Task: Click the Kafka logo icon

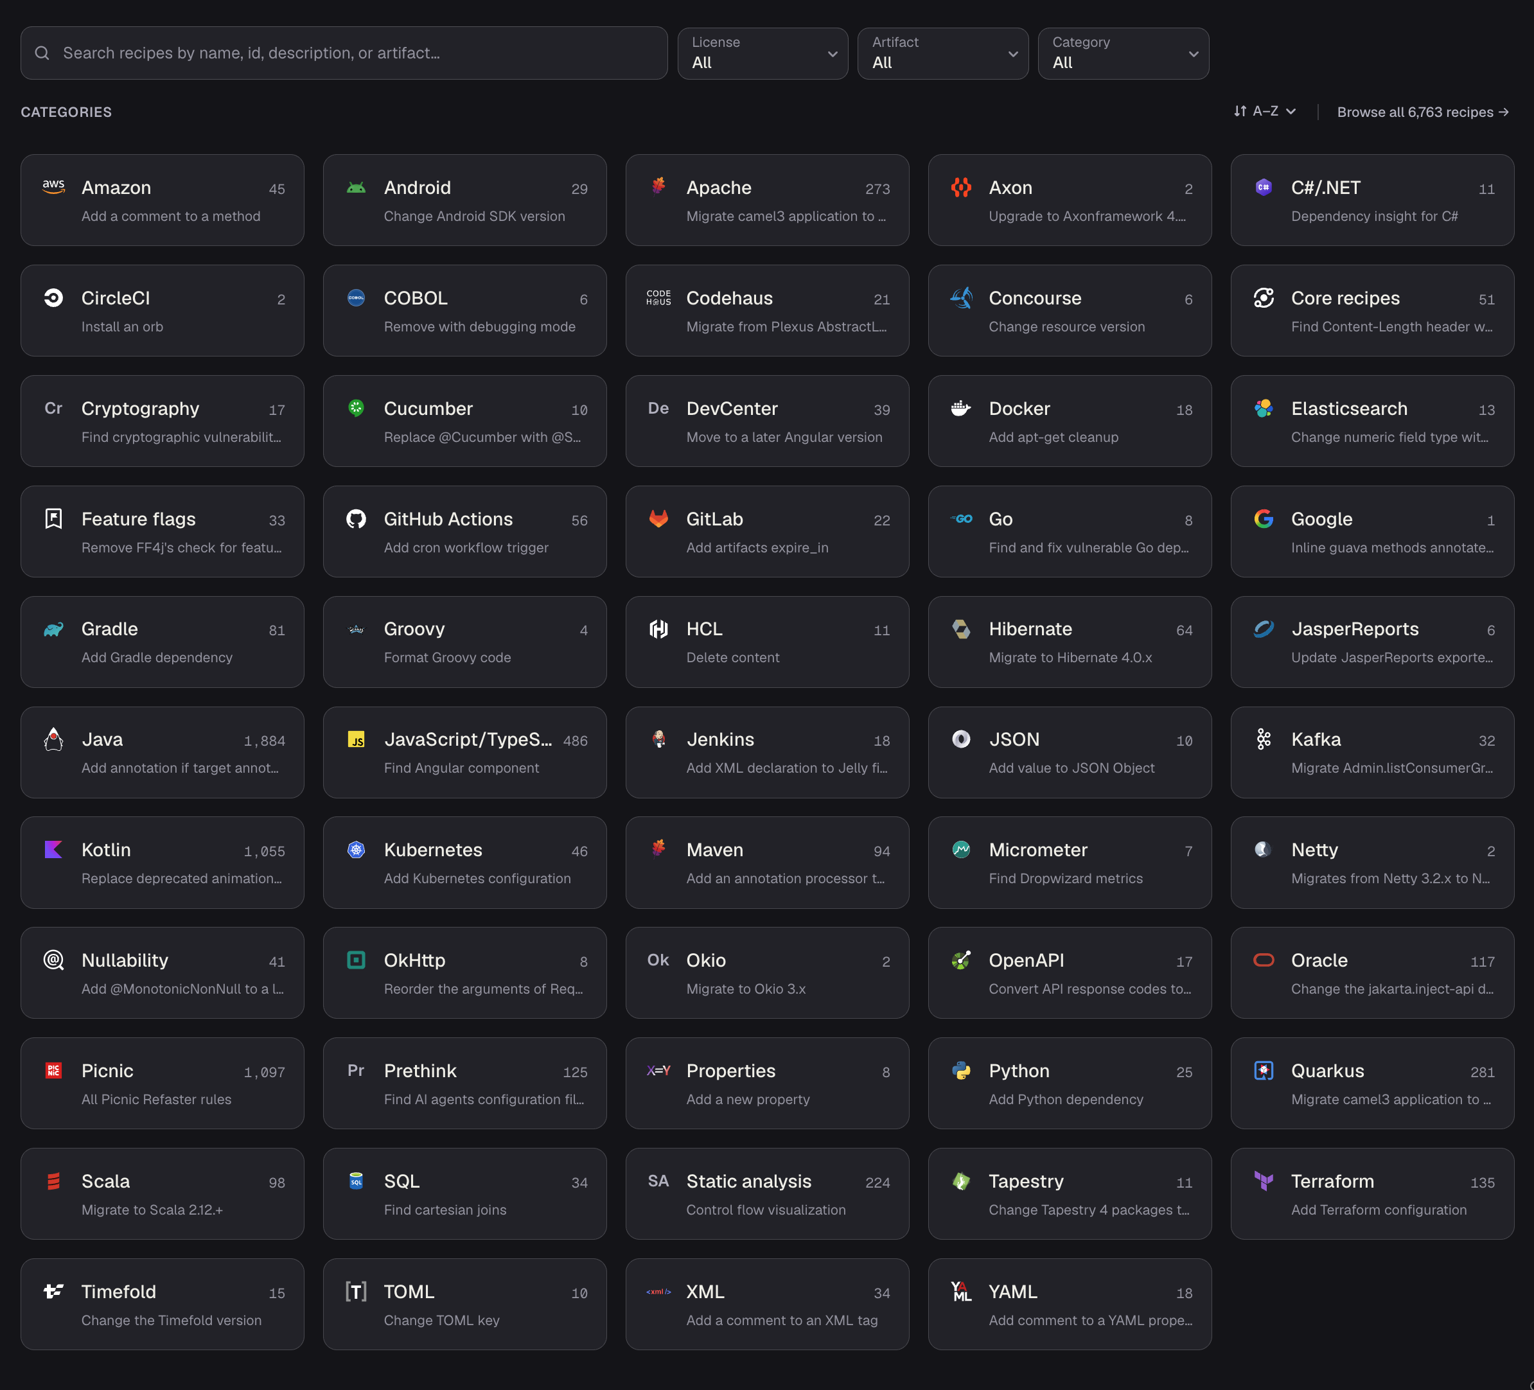Action: 1263,739
